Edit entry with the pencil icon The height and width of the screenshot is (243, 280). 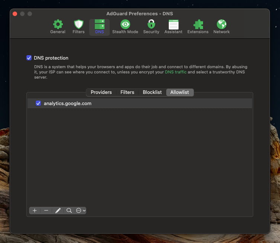(58, 211)
